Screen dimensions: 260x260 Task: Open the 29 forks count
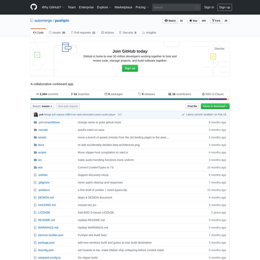coord(226,21)
